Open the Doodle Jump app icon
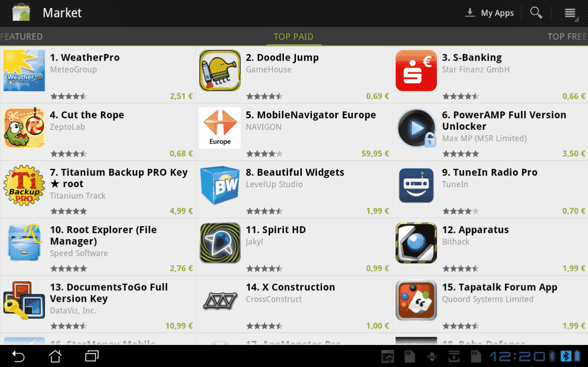Screen dimensions: 588x367 pyautogui.click(x=220, y=71)
